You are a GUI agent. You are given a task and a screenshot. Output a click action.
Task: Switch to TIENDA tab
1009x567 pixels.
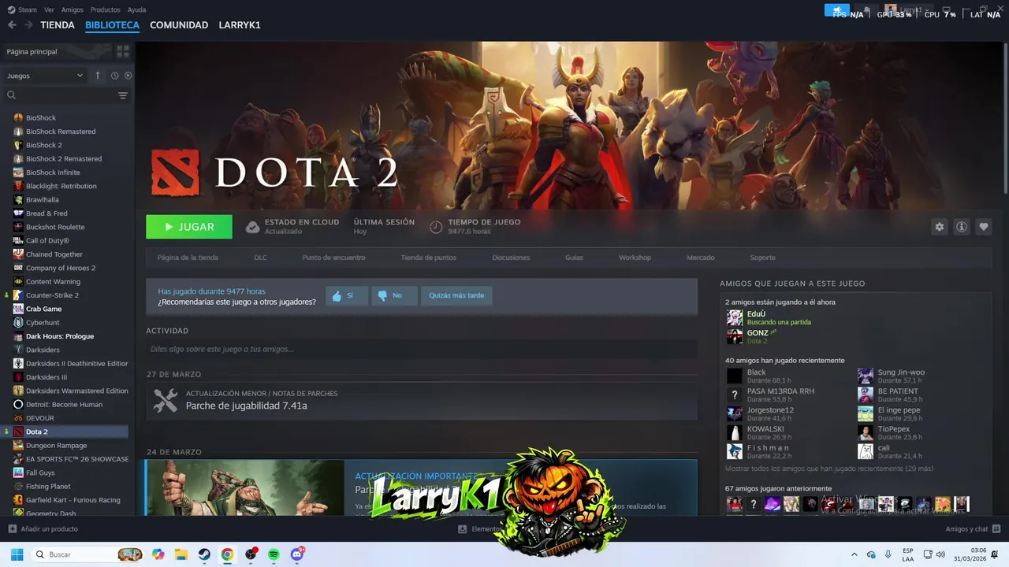[x=58, y=25]
